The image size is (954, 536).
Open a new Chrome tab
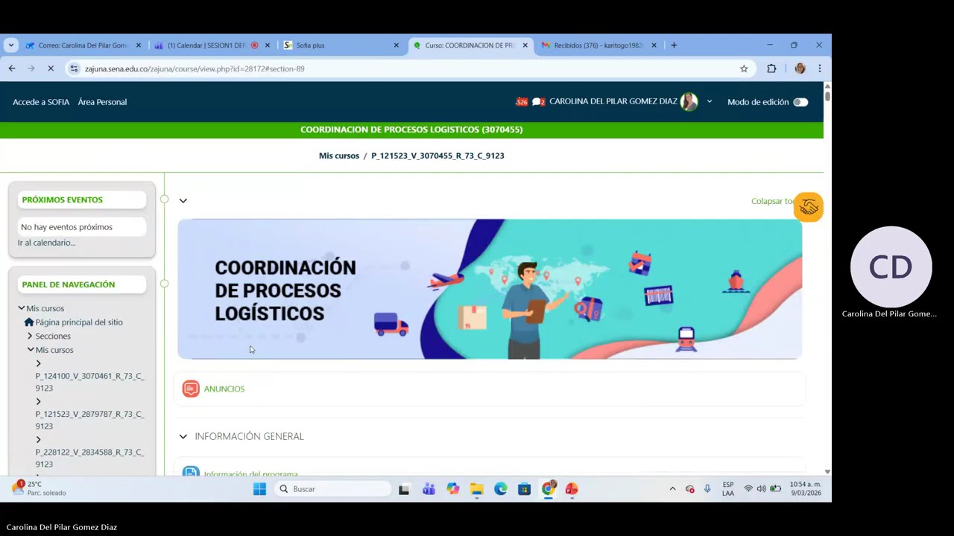[x=674, y=45]
